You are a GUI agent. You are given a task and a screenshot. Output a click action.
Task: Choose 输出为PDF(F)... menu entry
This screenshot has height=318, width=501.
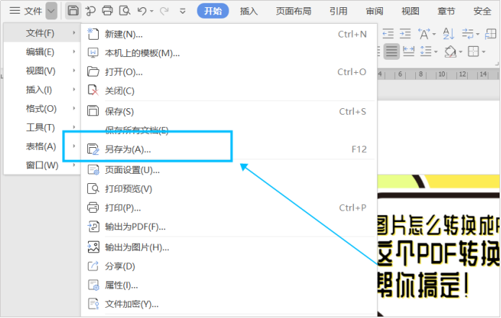click(229, 226)
